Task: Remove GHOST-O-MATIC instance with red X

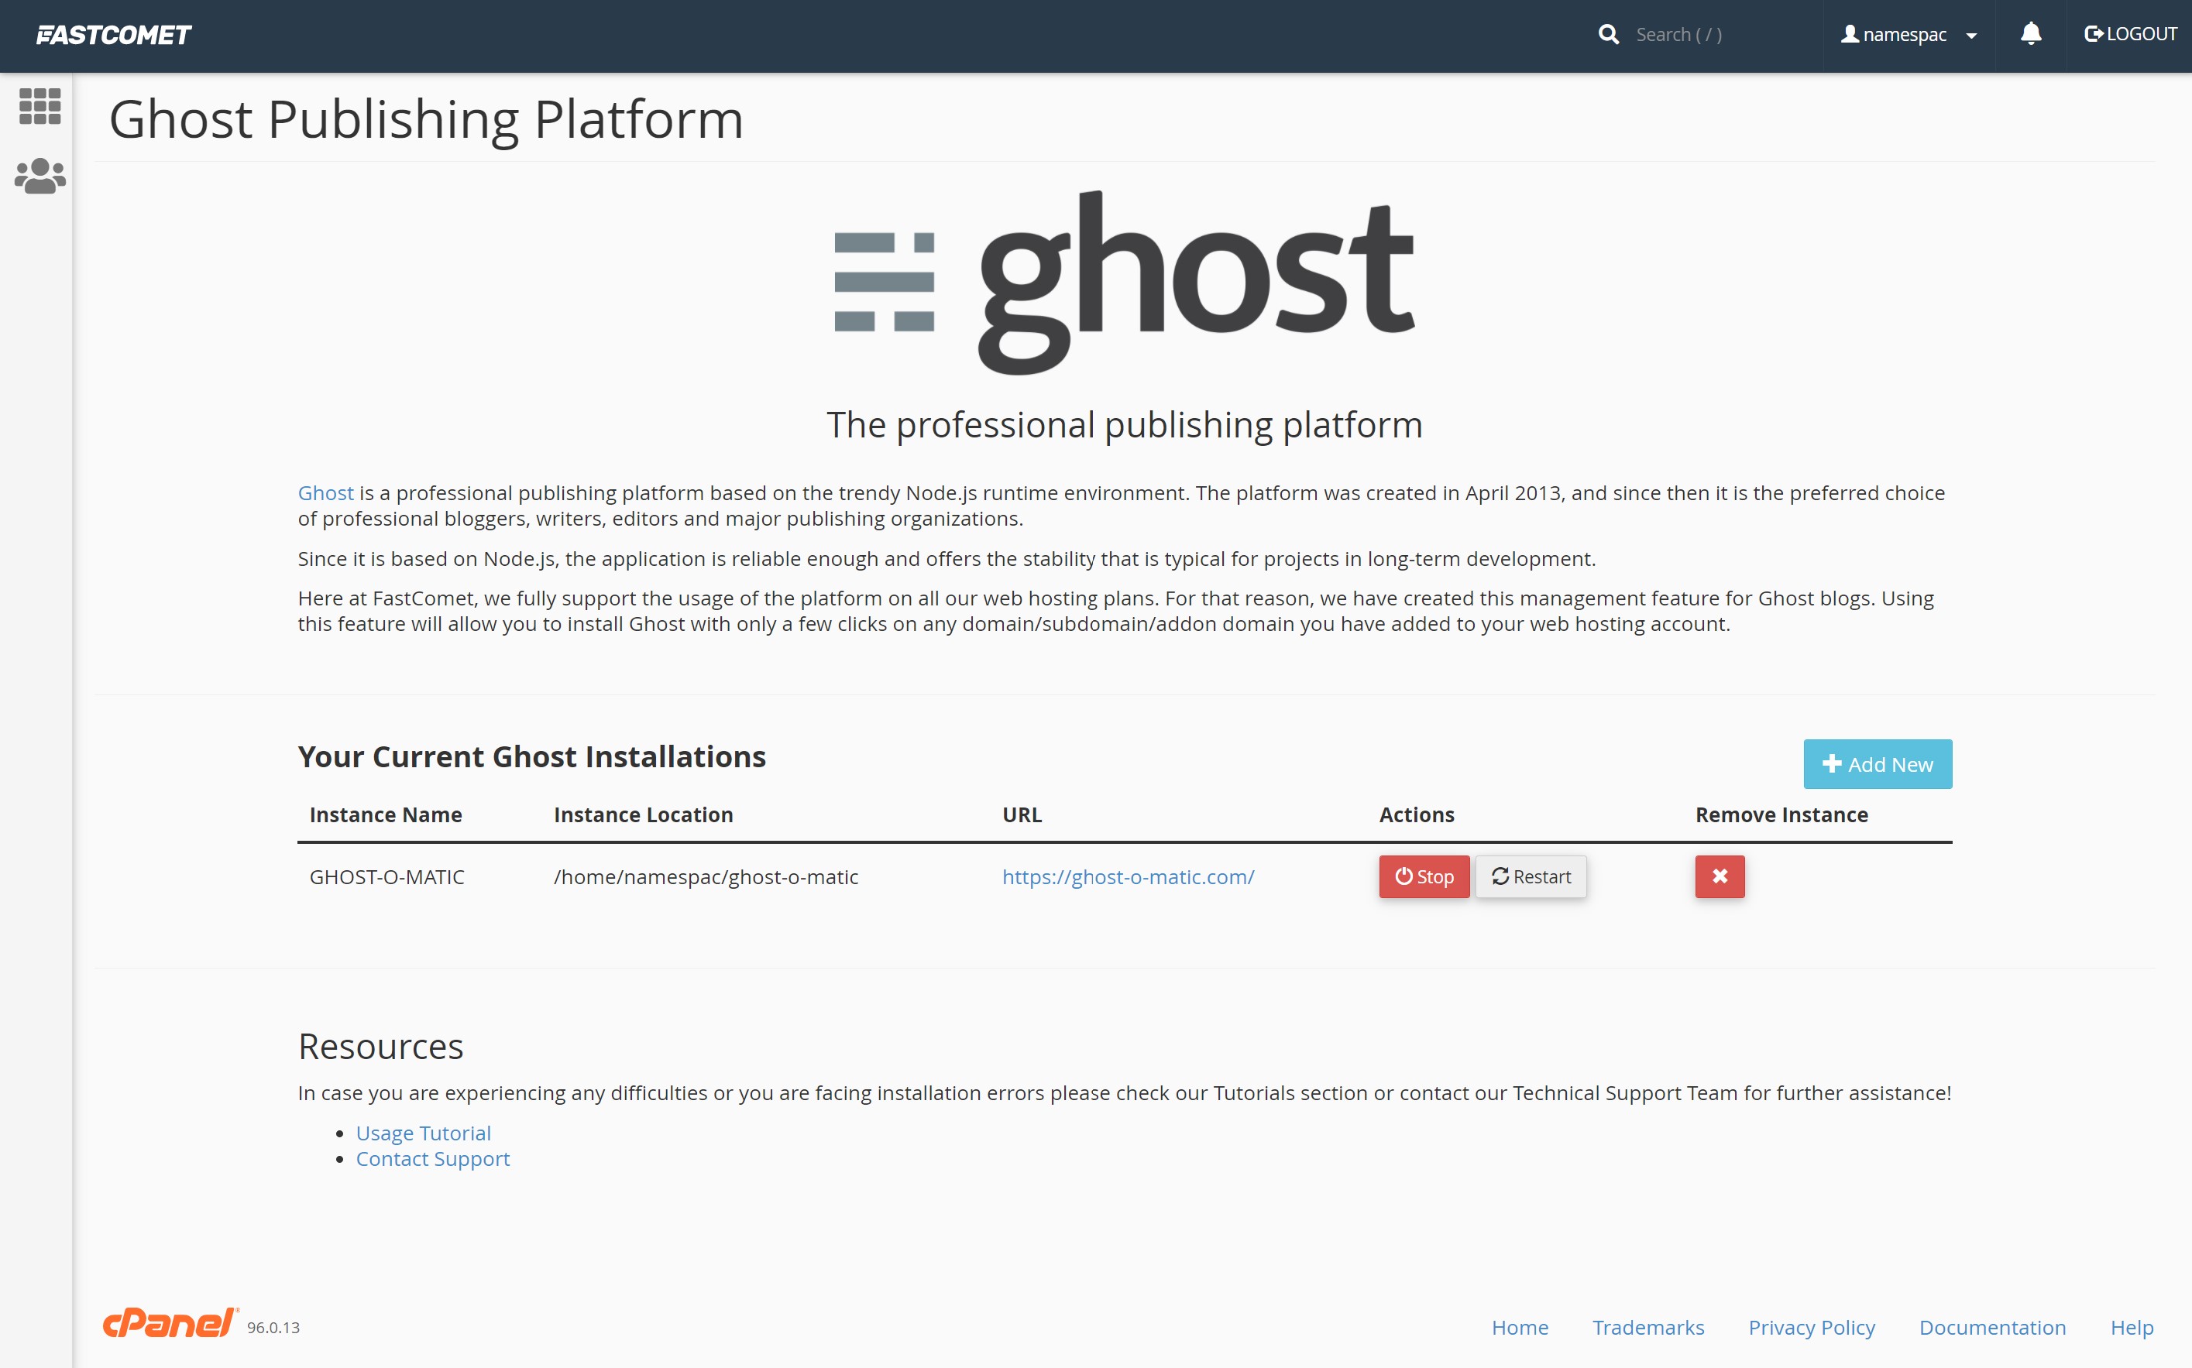Action: (x=1719, y=876)
